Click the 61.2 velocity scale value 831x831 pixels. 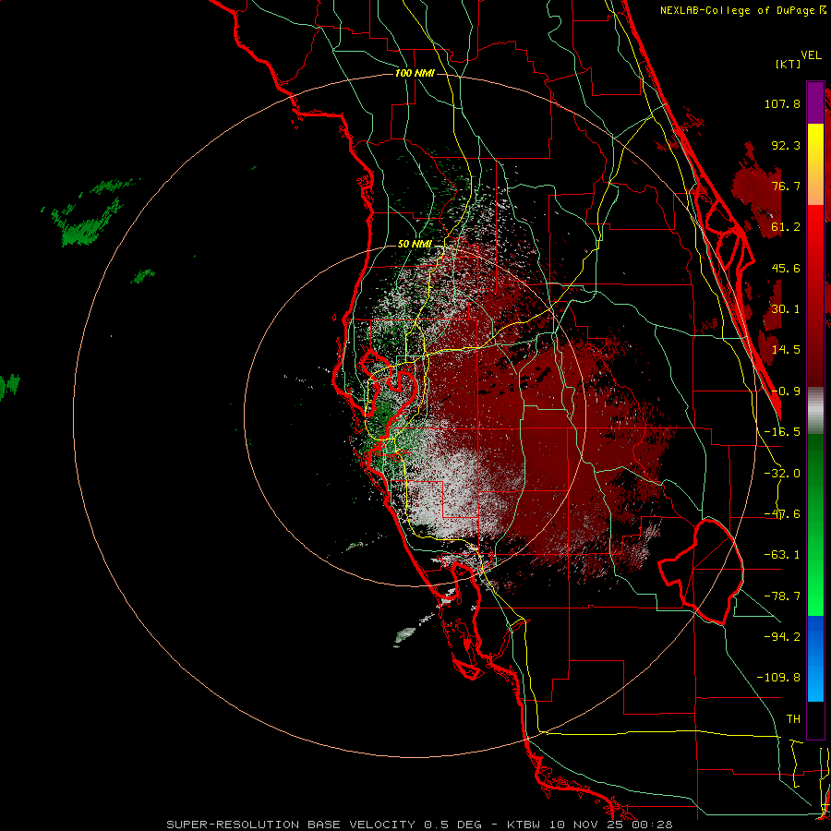click(786, 227)
